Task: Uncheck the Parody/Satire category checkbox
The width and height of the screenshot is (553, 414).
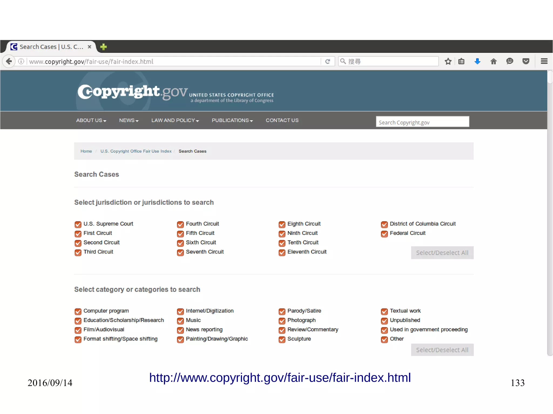Action: click(x=282, y=312)
